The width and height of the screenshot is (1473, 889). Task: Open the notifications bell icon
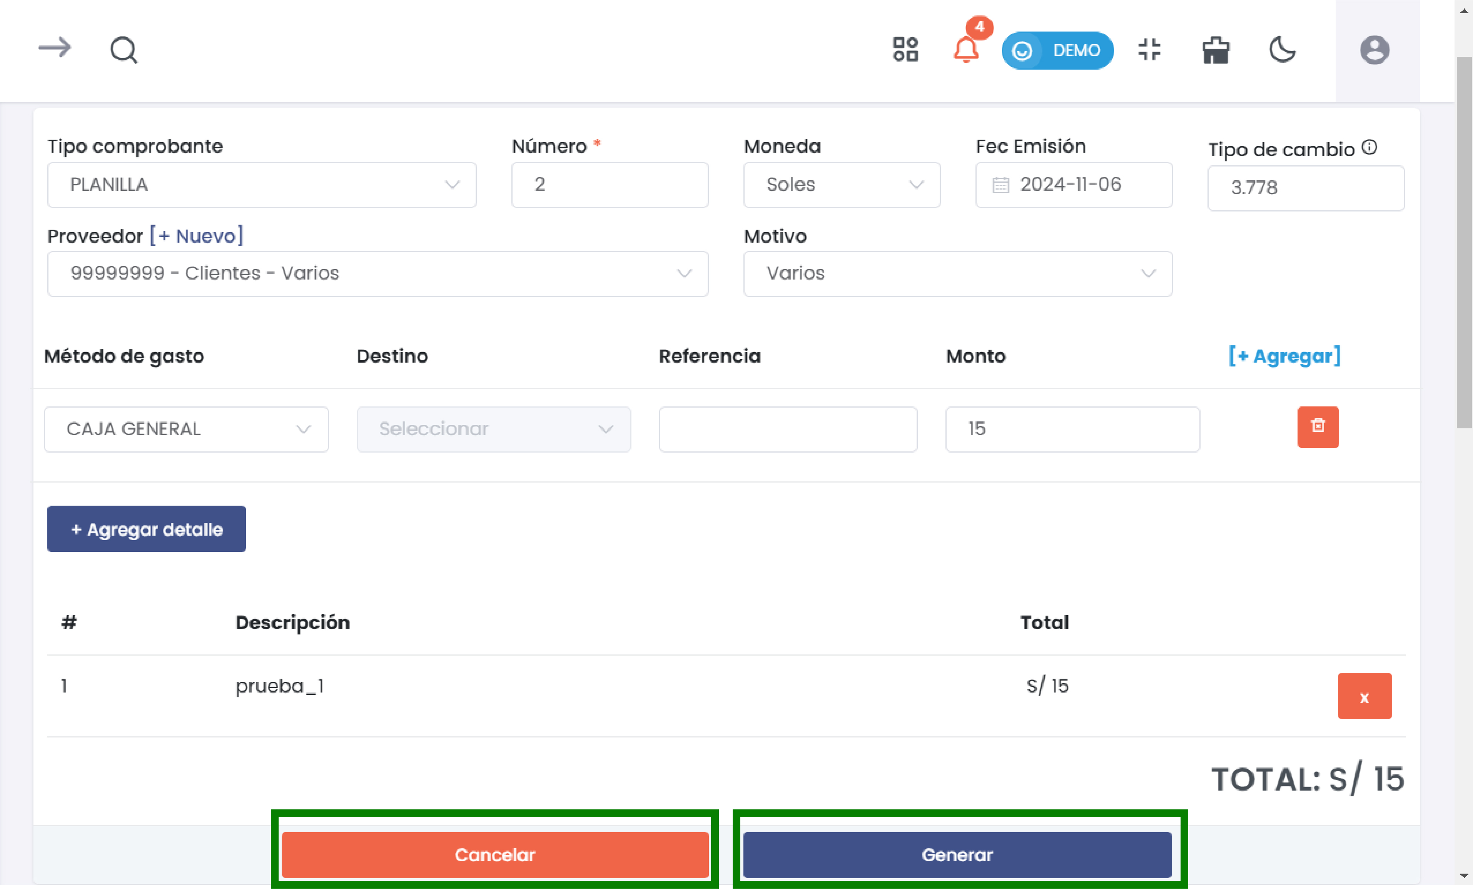coord(965,50)
